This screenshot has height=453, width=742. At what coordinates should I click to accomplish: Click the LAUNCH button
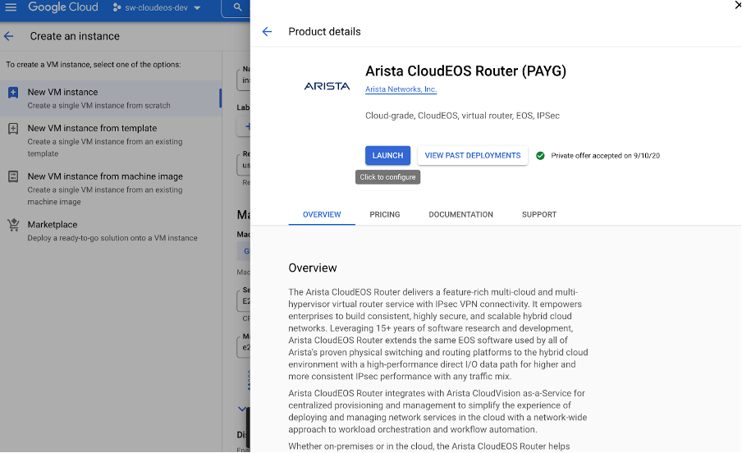(x=387, y=155)
